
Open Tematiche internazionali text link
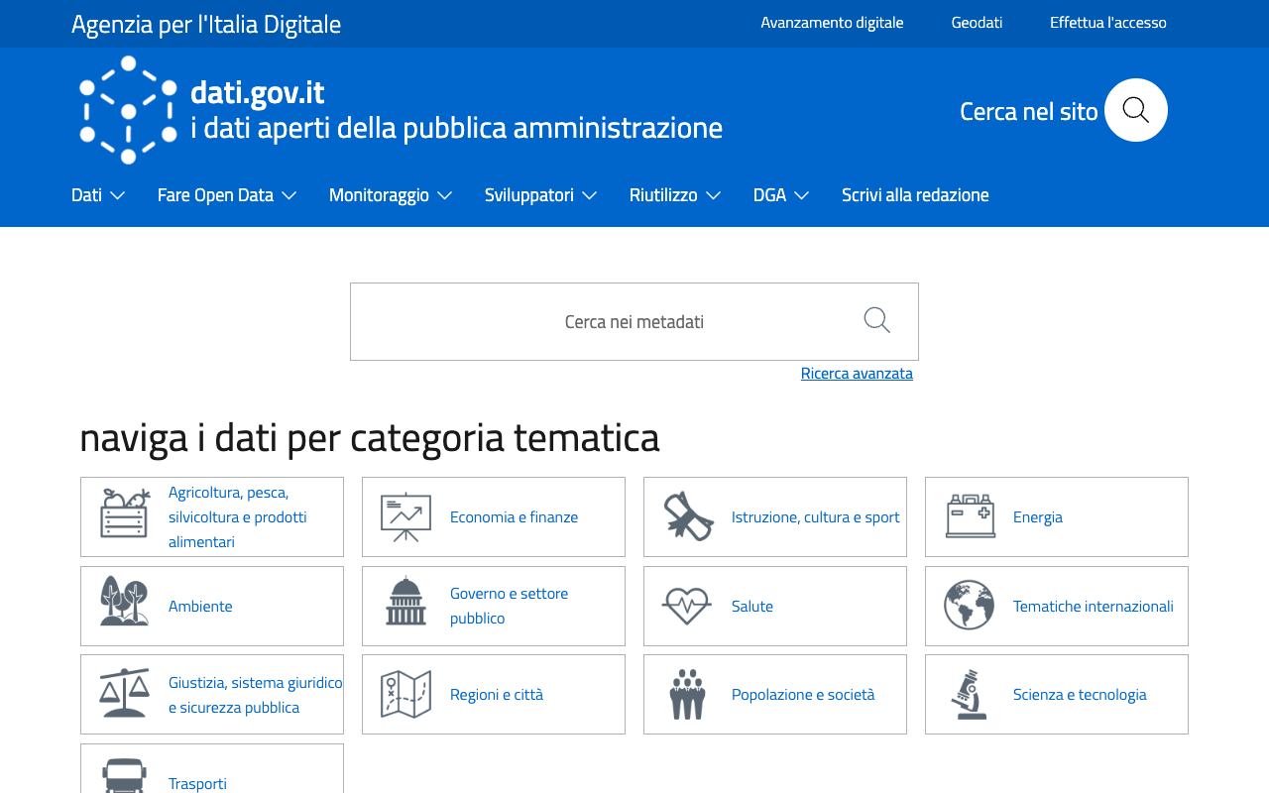coord(1094,606)
